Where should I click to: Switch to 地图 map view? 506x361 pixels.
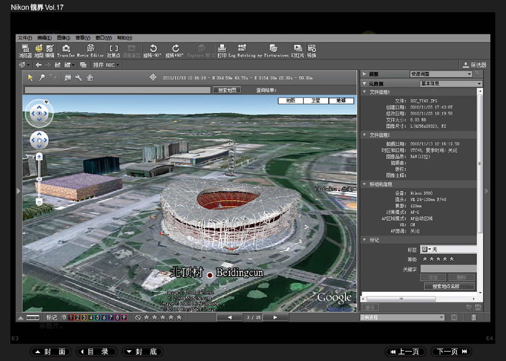(39, 51)
